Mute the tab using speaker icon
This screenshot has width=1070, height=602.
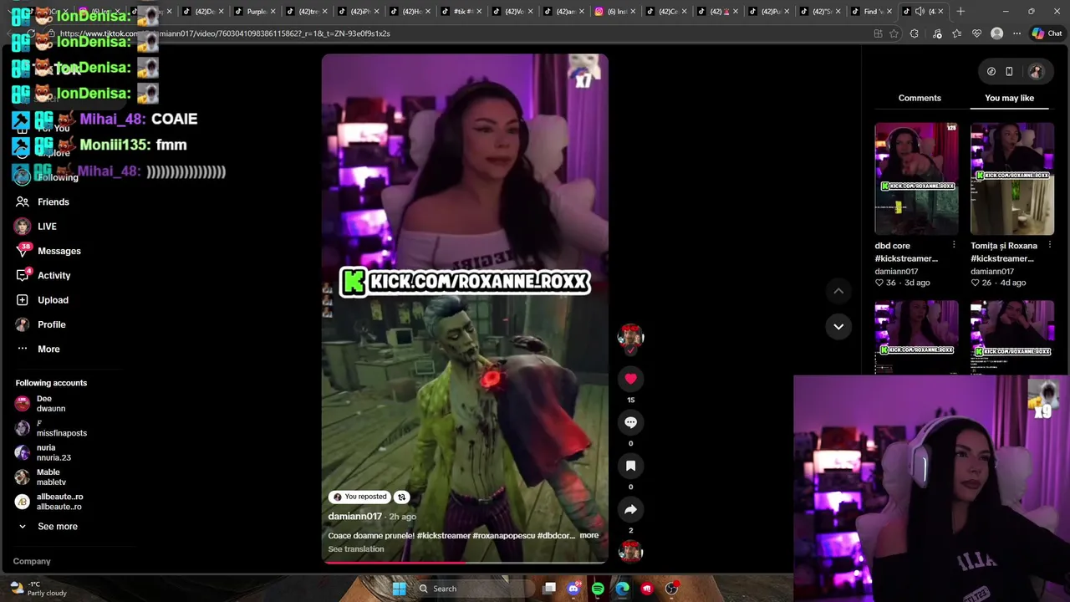(x=920, y=12)
